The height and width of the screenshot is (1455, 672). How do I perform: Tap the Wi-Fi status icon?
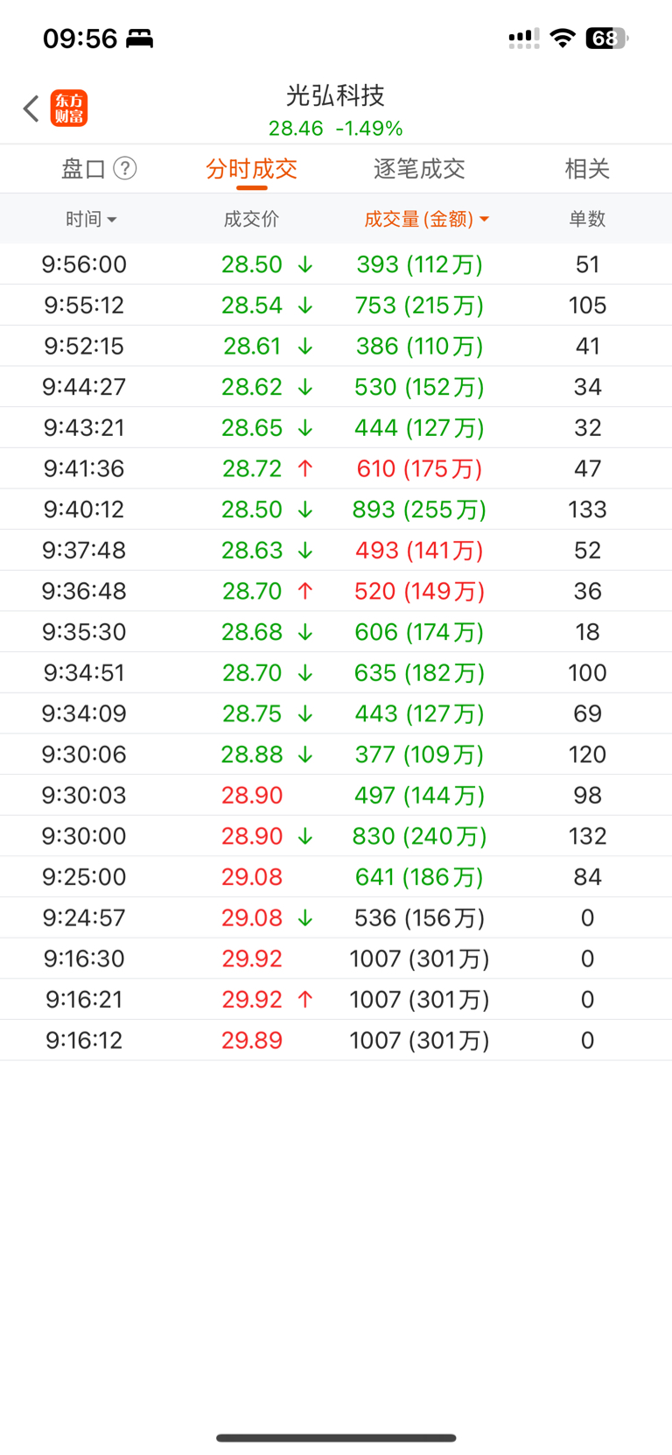563,39
